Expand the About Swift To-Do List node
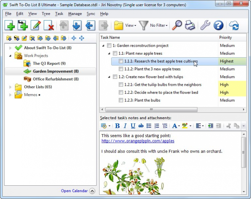251x199 pixels. tap(10, 48)
